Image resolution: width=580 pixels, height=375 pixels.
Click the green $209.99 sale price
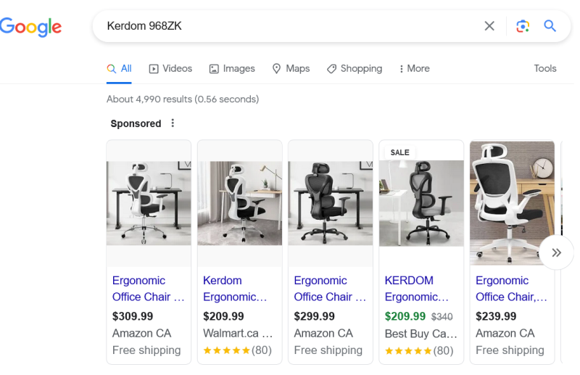point(405,316)
